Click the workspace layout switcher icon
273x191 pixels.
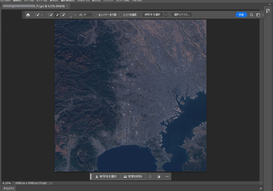tap(258, 15)
